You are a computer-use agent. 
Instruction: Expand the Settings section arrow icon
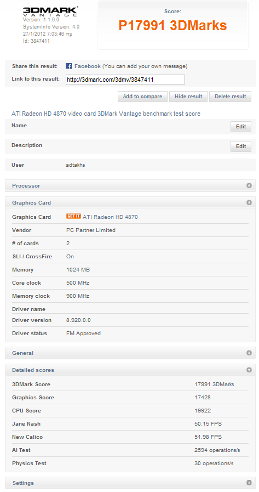pyautogui.click(x=249, y=483)
